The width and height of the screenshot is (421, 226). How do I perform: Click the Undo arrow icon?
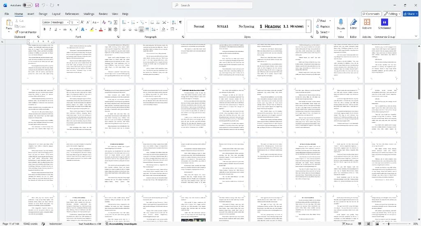coord(44,5)
